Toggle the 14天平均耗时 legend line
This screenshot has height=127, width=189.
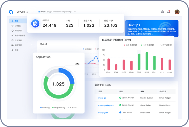165,45
